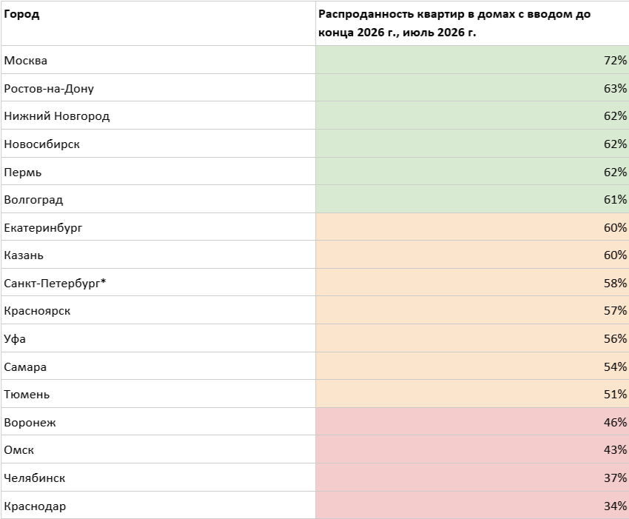Viewport: 629px width, 519px height.
Task: Click the Пермь city cell
Action: [158, 171]
